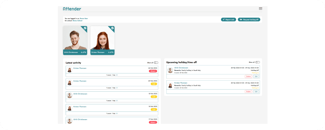The height and width of the screenshot is (130, 325).
Task: Toggle the checkmark on Ulrik Christiansen's card
Action: [x=85, y=28]
